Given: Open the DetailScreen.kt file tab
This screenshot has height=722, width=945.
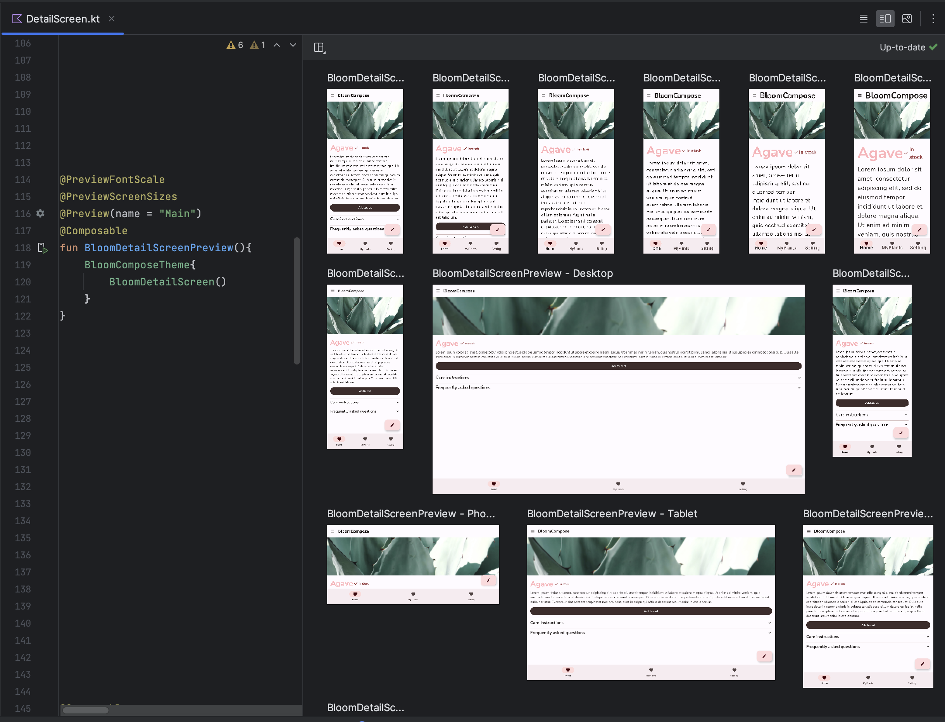Looking at the screenshot, I should [60, 19].
